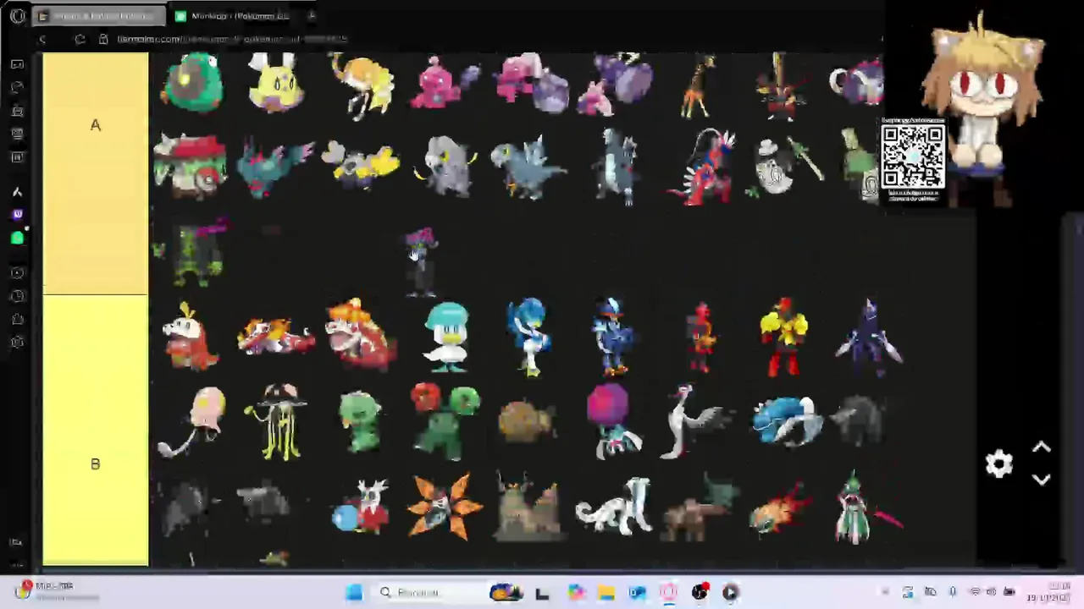Open the sidebar settings gear icon at the bottom

tap(17, 343)
